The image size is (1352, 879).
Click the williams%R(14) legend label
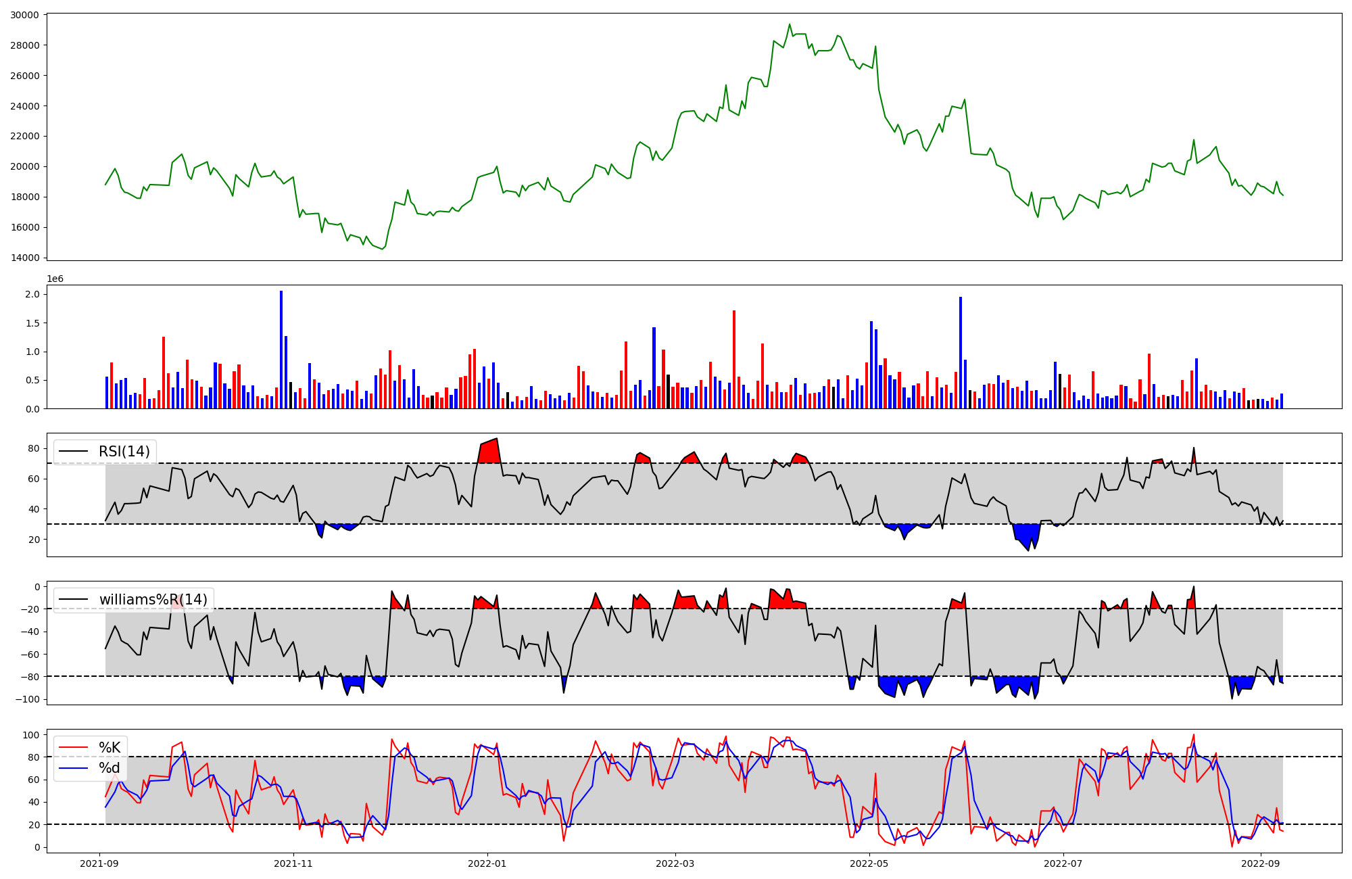click(x=153, y=600)
